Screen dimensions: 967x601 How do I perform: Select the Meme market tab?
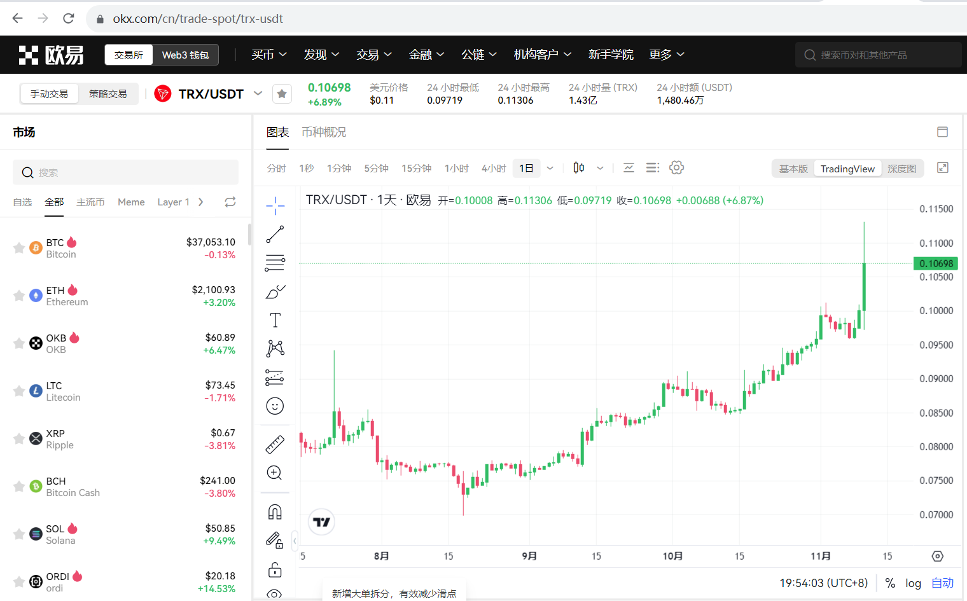(131, 202)
